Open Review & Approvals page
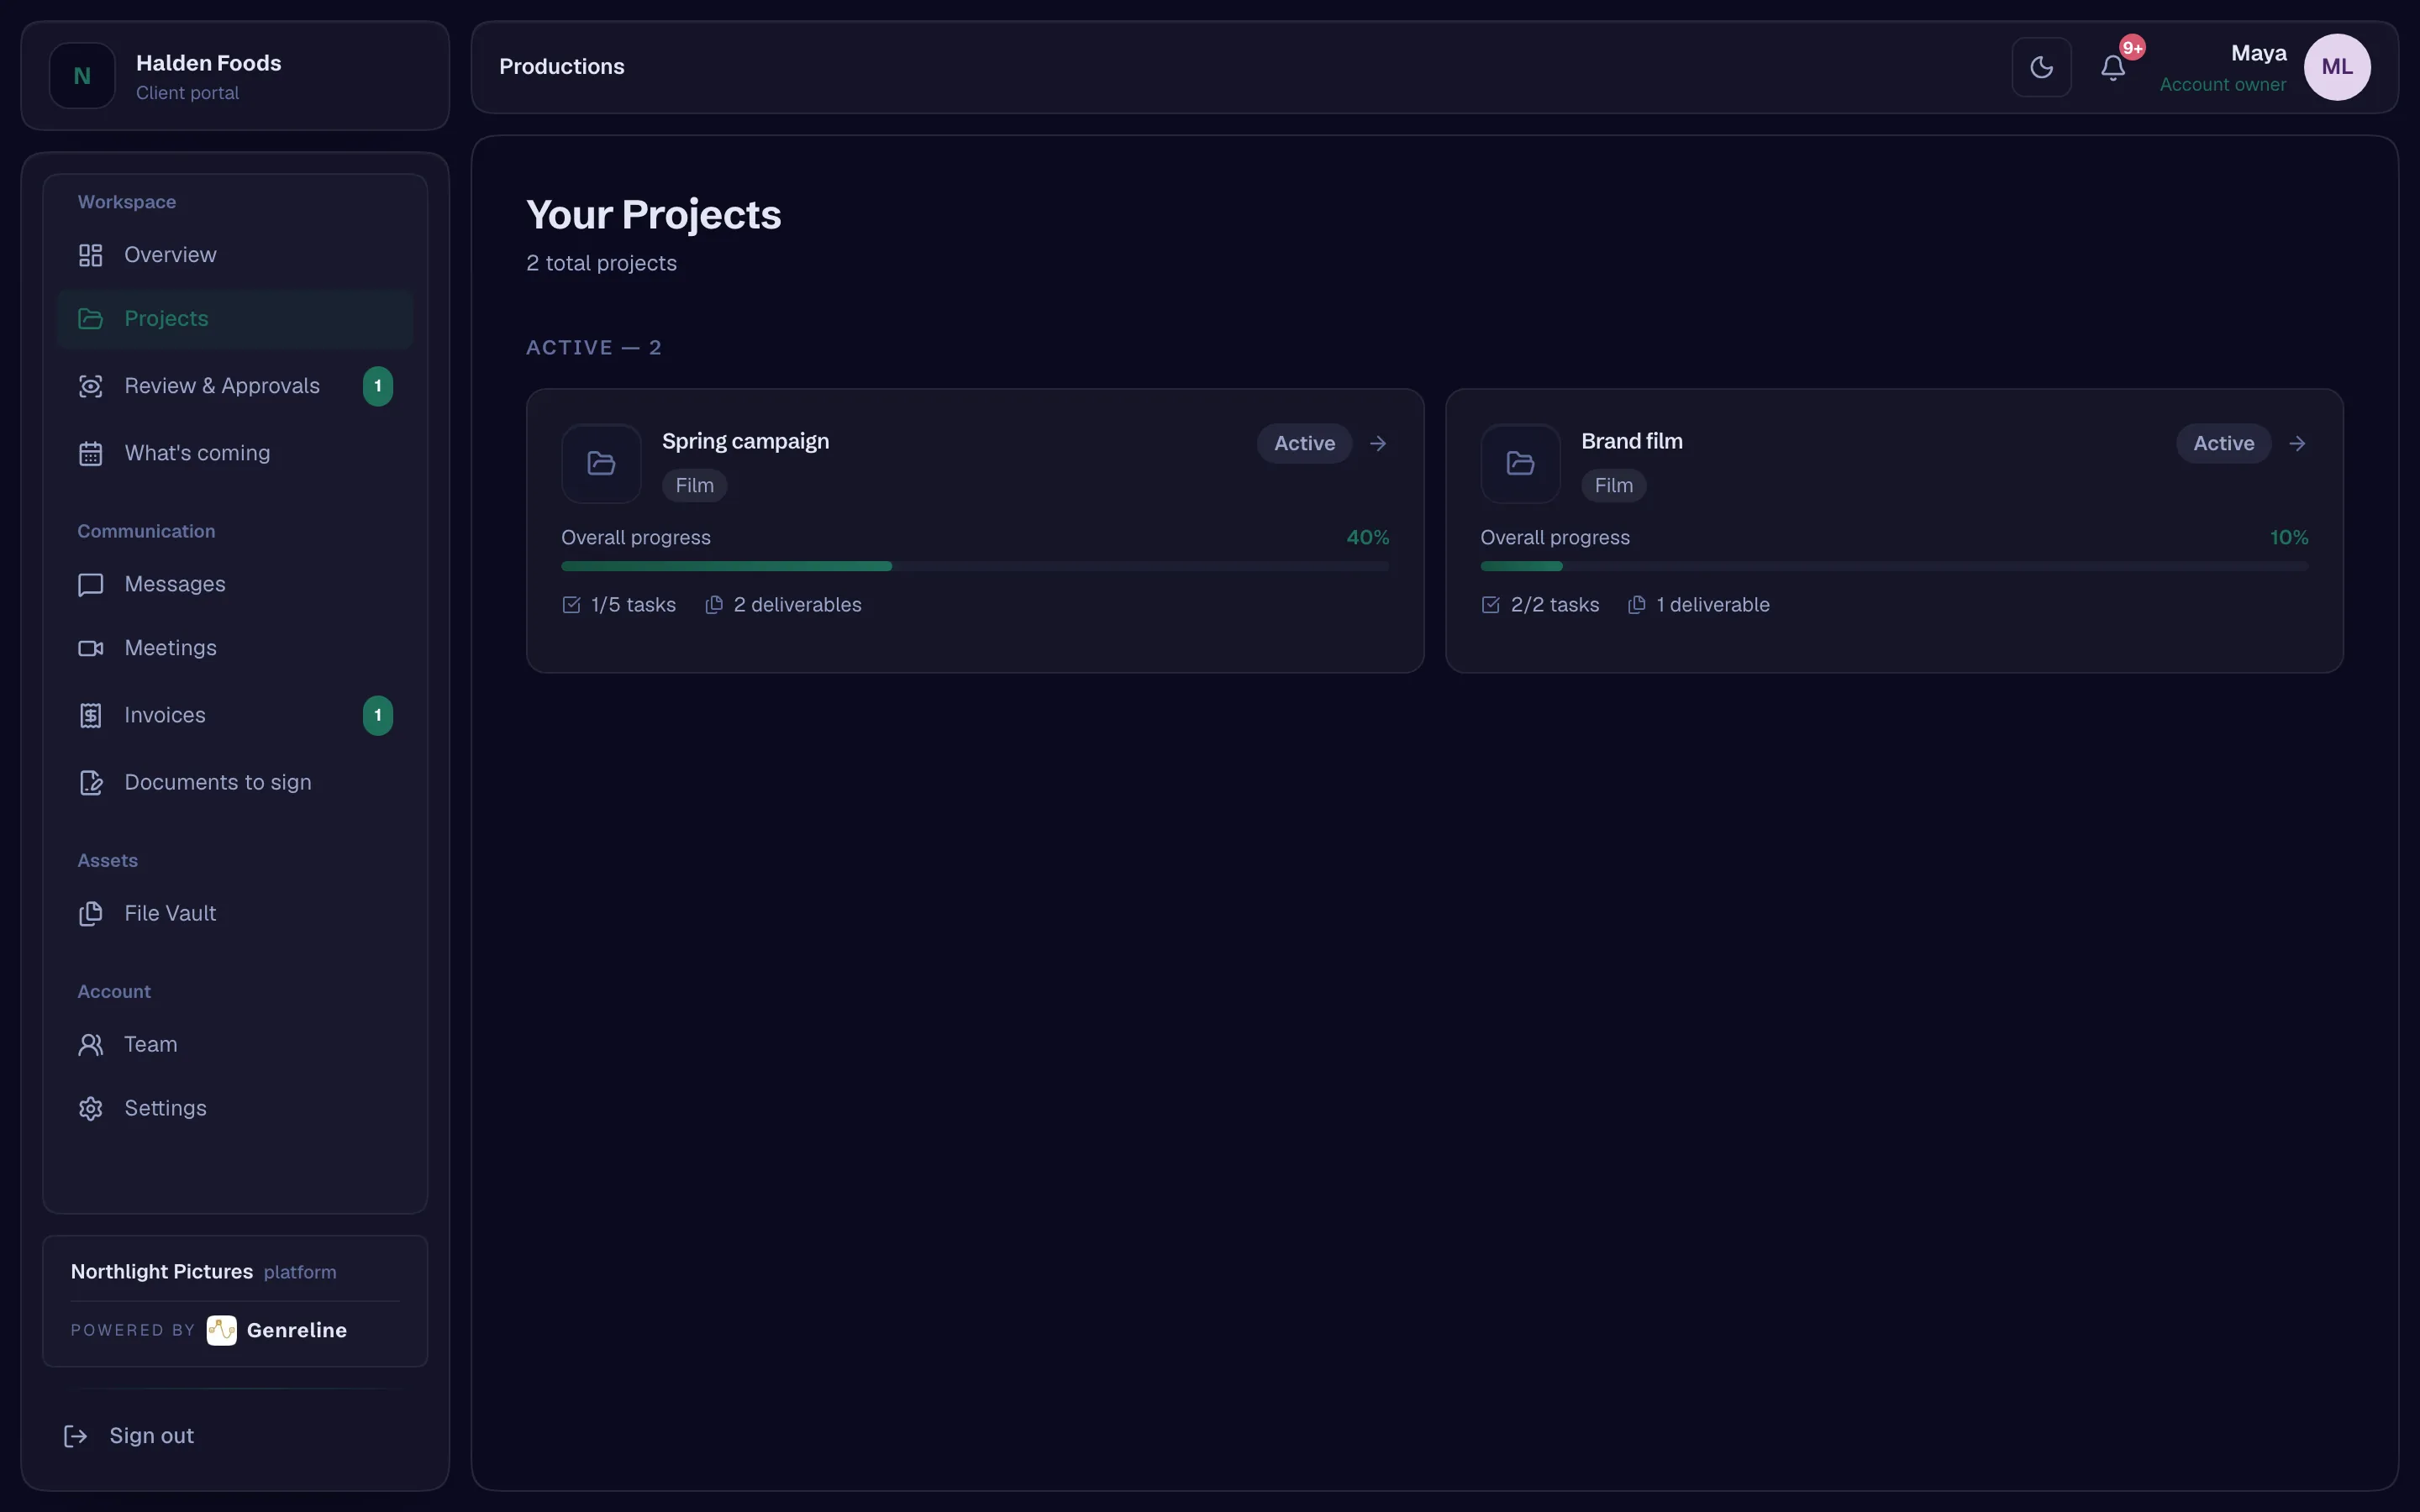Viewport: 2420px width, 1512px height. (x=235, y=386)
